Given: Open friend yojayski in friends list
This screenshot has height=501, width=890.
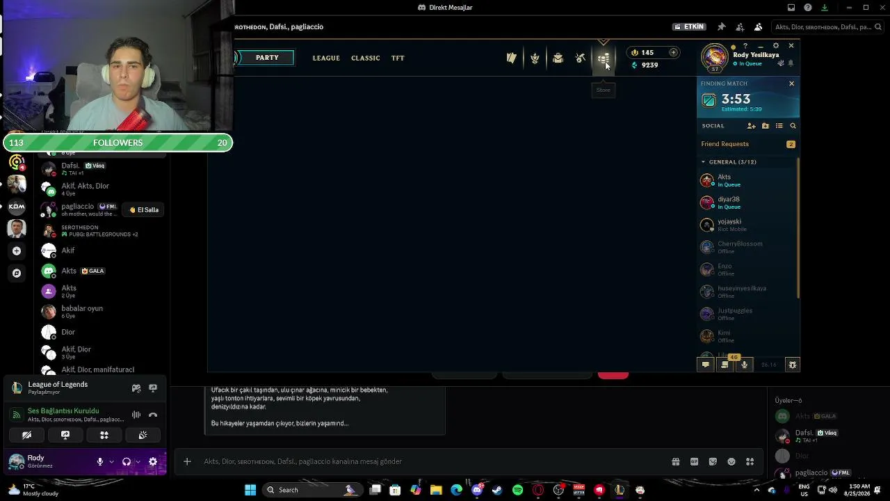Looking at the screenshot, I should point(748,225).
